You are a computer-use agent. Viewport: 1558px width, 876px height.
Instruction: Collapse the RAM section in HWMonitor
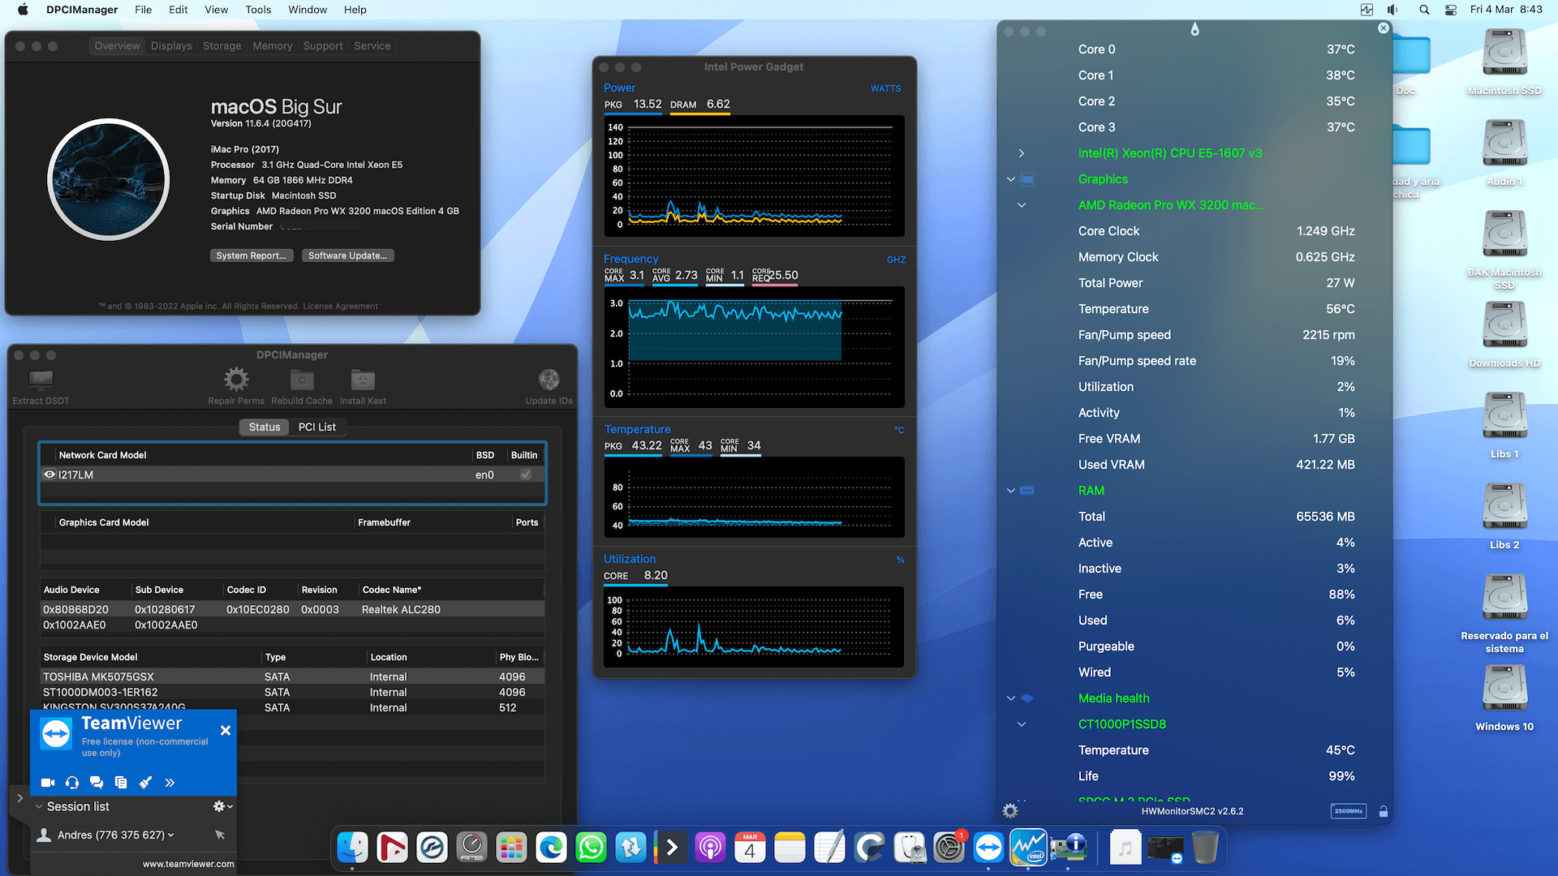[x=1011, y=491]
